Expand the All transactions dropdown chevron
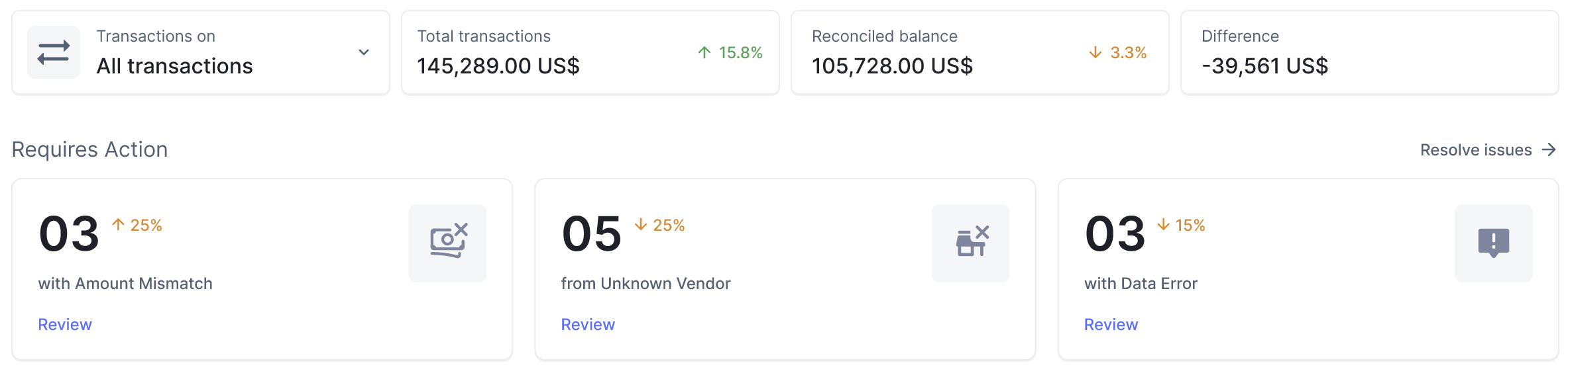 click(x=364, y=52)
